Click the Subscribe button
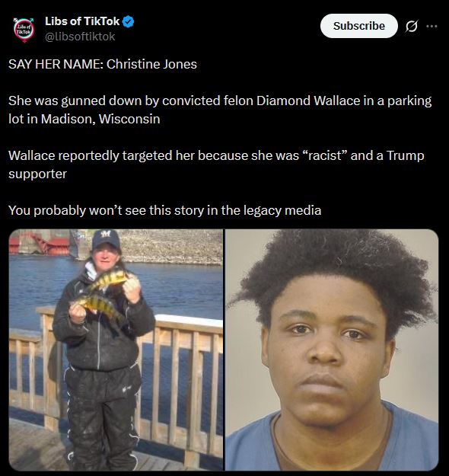The height and width of the screenshot is (476, 449). click(359, 26)
